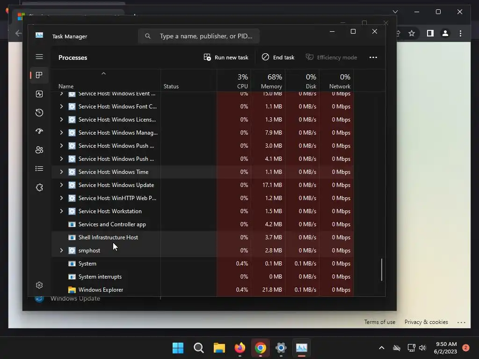Open Windows Start menu on taskbar
Screen dimensions: 479x359
178,348
